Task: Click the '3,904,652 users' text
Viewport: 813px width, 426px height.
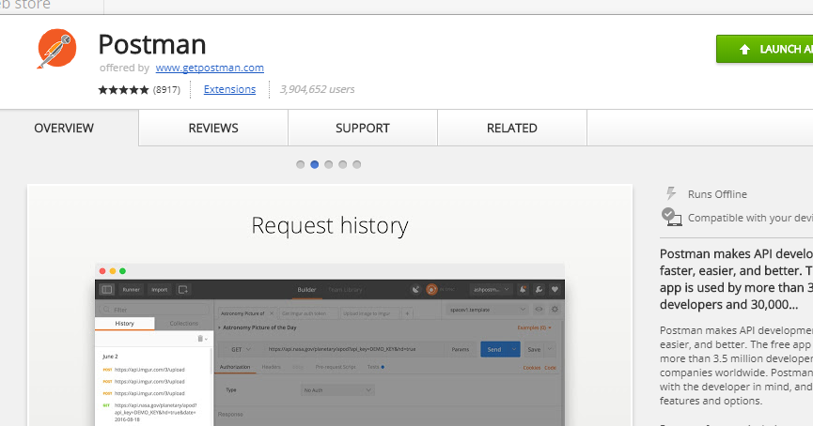Action: tap(318, 89)
